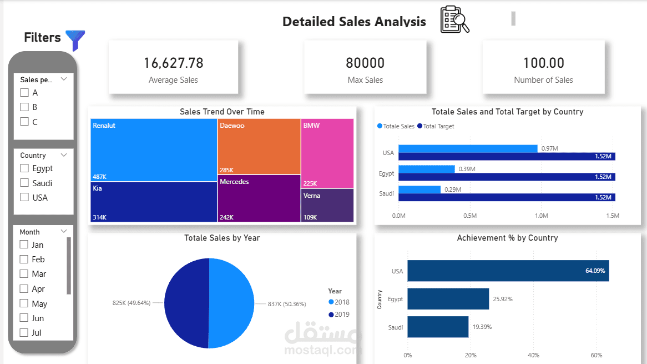Click the blue filter funnel icon

(x=75, y=39)
